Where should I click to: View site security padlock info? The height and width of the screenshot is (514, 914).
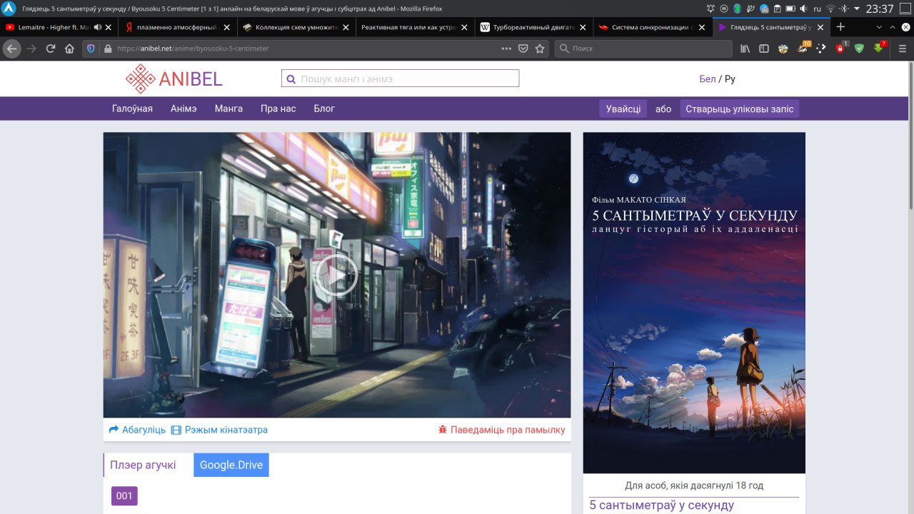(108, 49)
